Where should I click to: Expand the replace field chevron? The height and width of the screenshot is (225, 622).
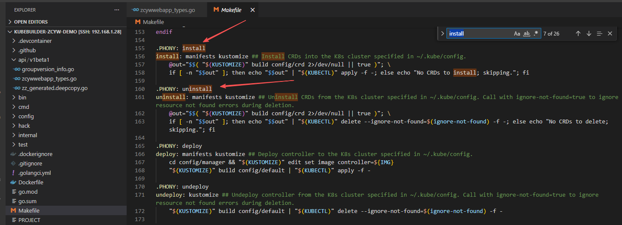tap(442, 33)
